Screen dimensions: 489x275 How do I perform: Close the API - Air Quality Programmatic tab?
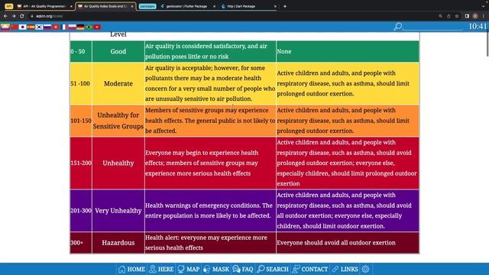(x=71, y=6)
